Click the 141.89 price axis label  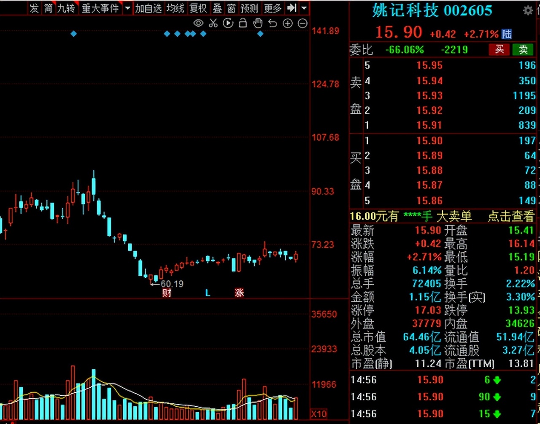coord(325,31)
